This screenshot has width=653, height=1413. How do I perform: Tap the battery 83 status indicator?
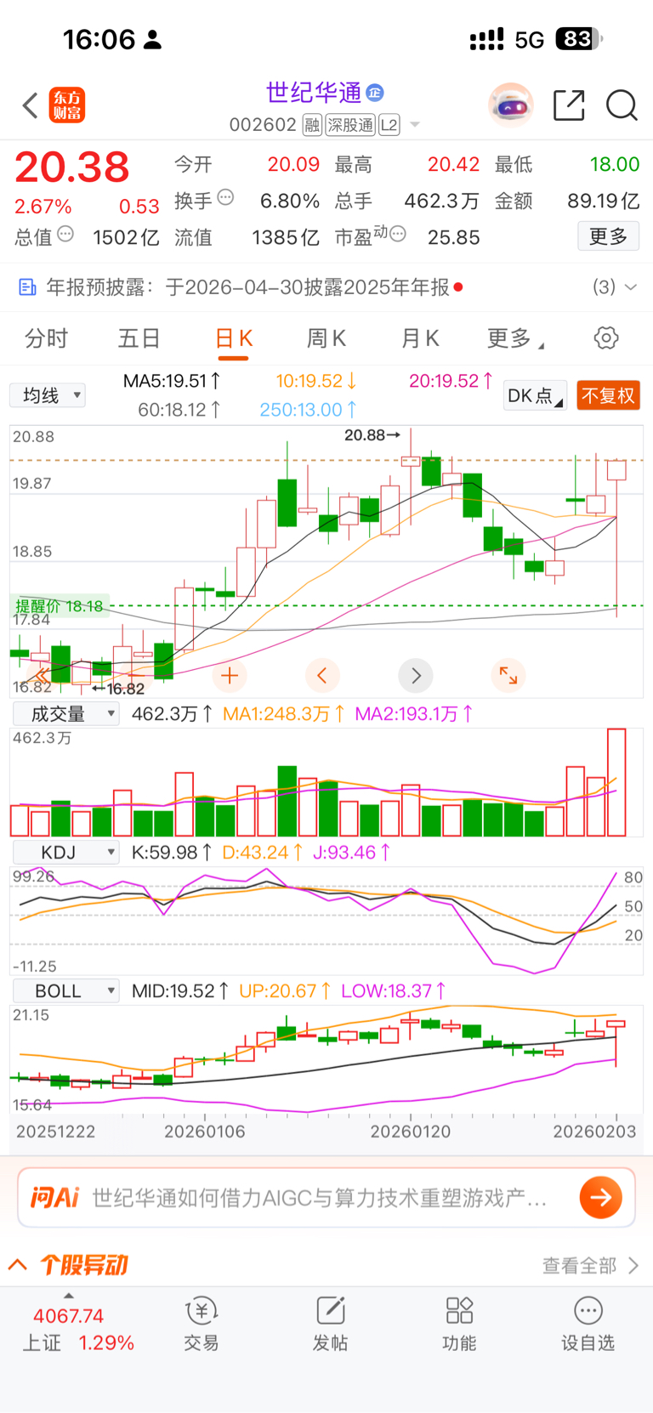(x=579, y=39)
